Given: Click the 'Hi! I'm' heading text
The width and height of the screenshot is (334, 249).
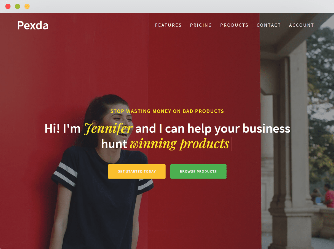Looking at the screenshot, I should pos(62,129).
